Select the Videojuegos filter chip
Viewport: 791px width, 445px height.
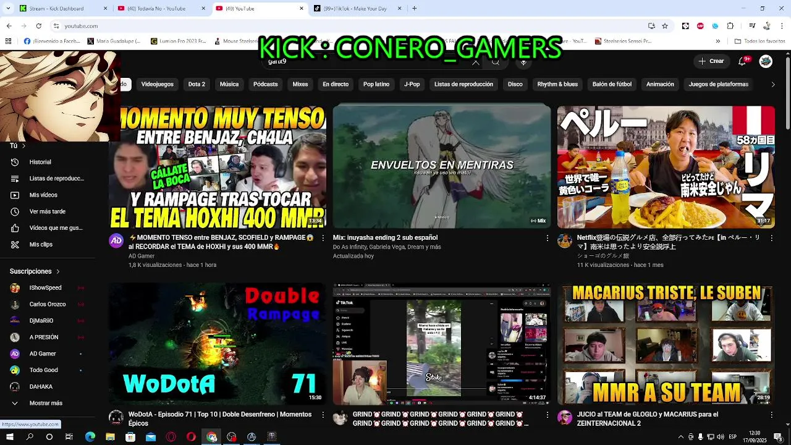point(158,84)
